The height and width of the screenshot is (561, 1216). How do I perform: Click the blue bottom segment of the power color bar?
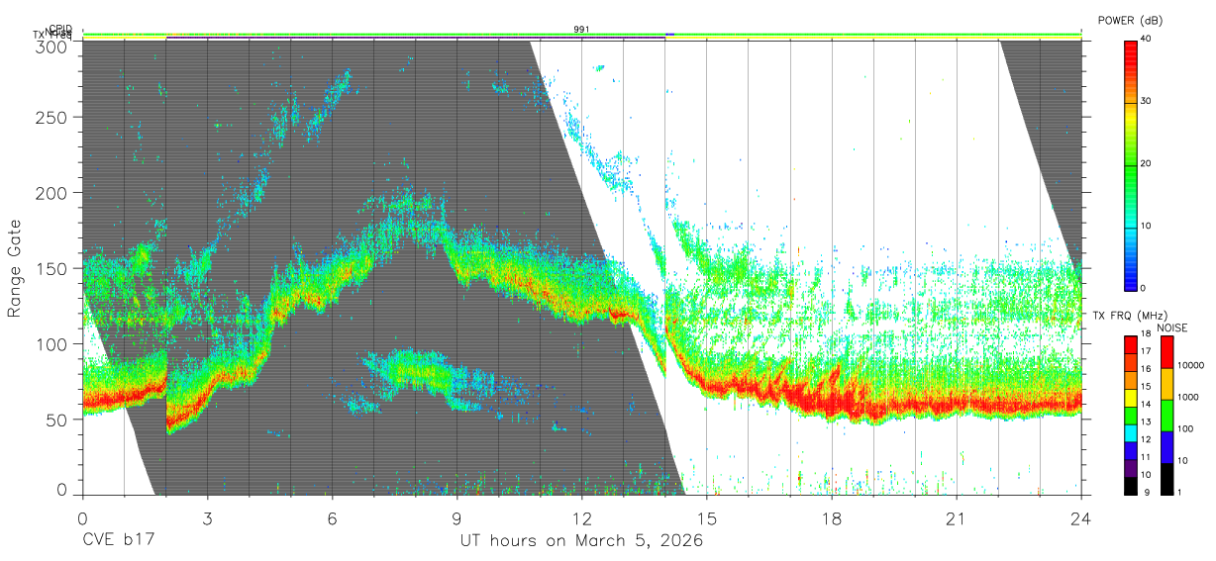point(1129,273)
